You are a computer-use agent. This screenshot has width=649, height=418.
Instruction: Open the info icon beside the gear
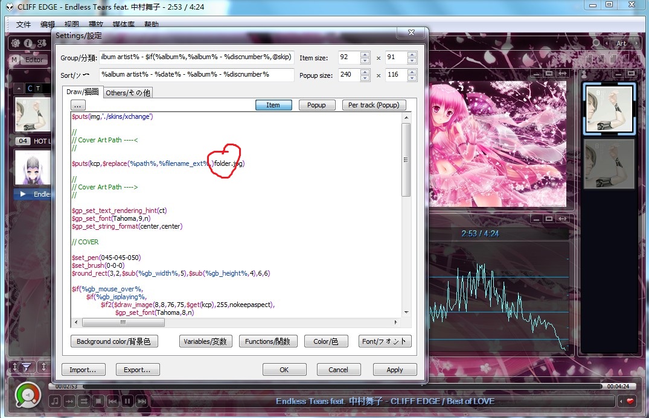[28, 43]
